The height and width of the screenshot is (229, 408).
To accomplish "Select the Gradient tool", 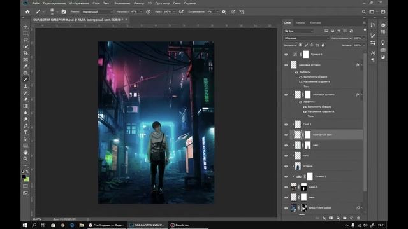I will pyautogui.click(x=25, y=106).
